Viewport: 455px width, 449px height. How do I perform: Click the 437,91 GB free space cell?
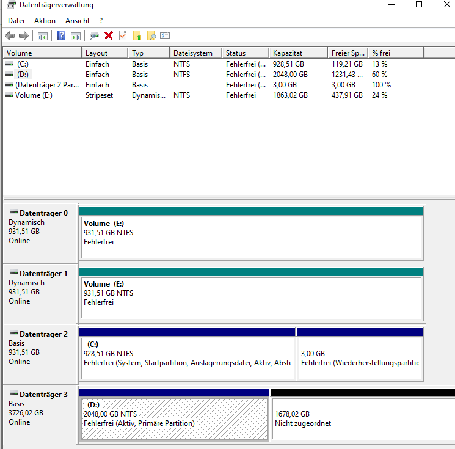click(x=347, y=95)
